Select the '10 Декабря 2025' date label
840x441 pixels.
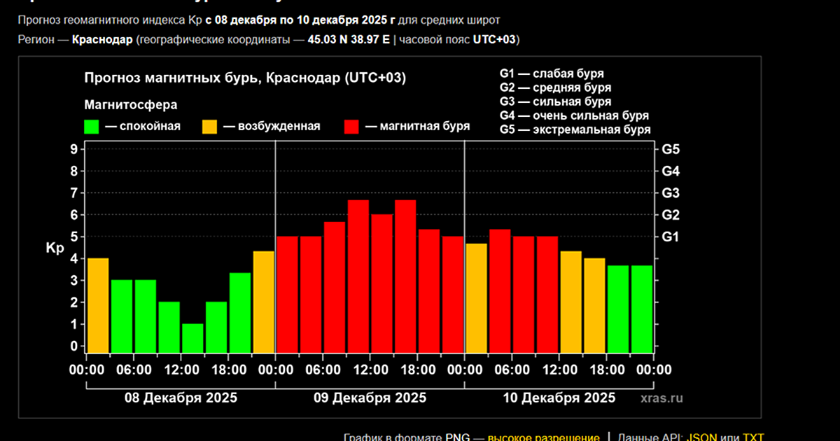click(x=559, y=398)
